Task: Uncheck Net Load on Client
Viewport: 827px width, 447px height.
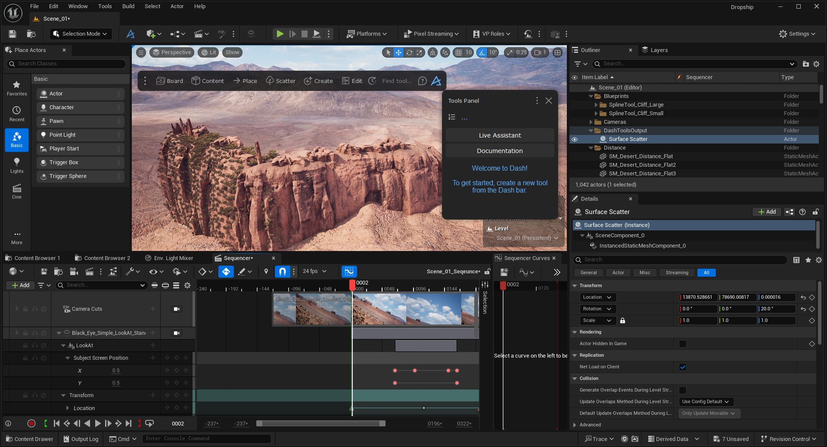Action: tap(683, 367)
